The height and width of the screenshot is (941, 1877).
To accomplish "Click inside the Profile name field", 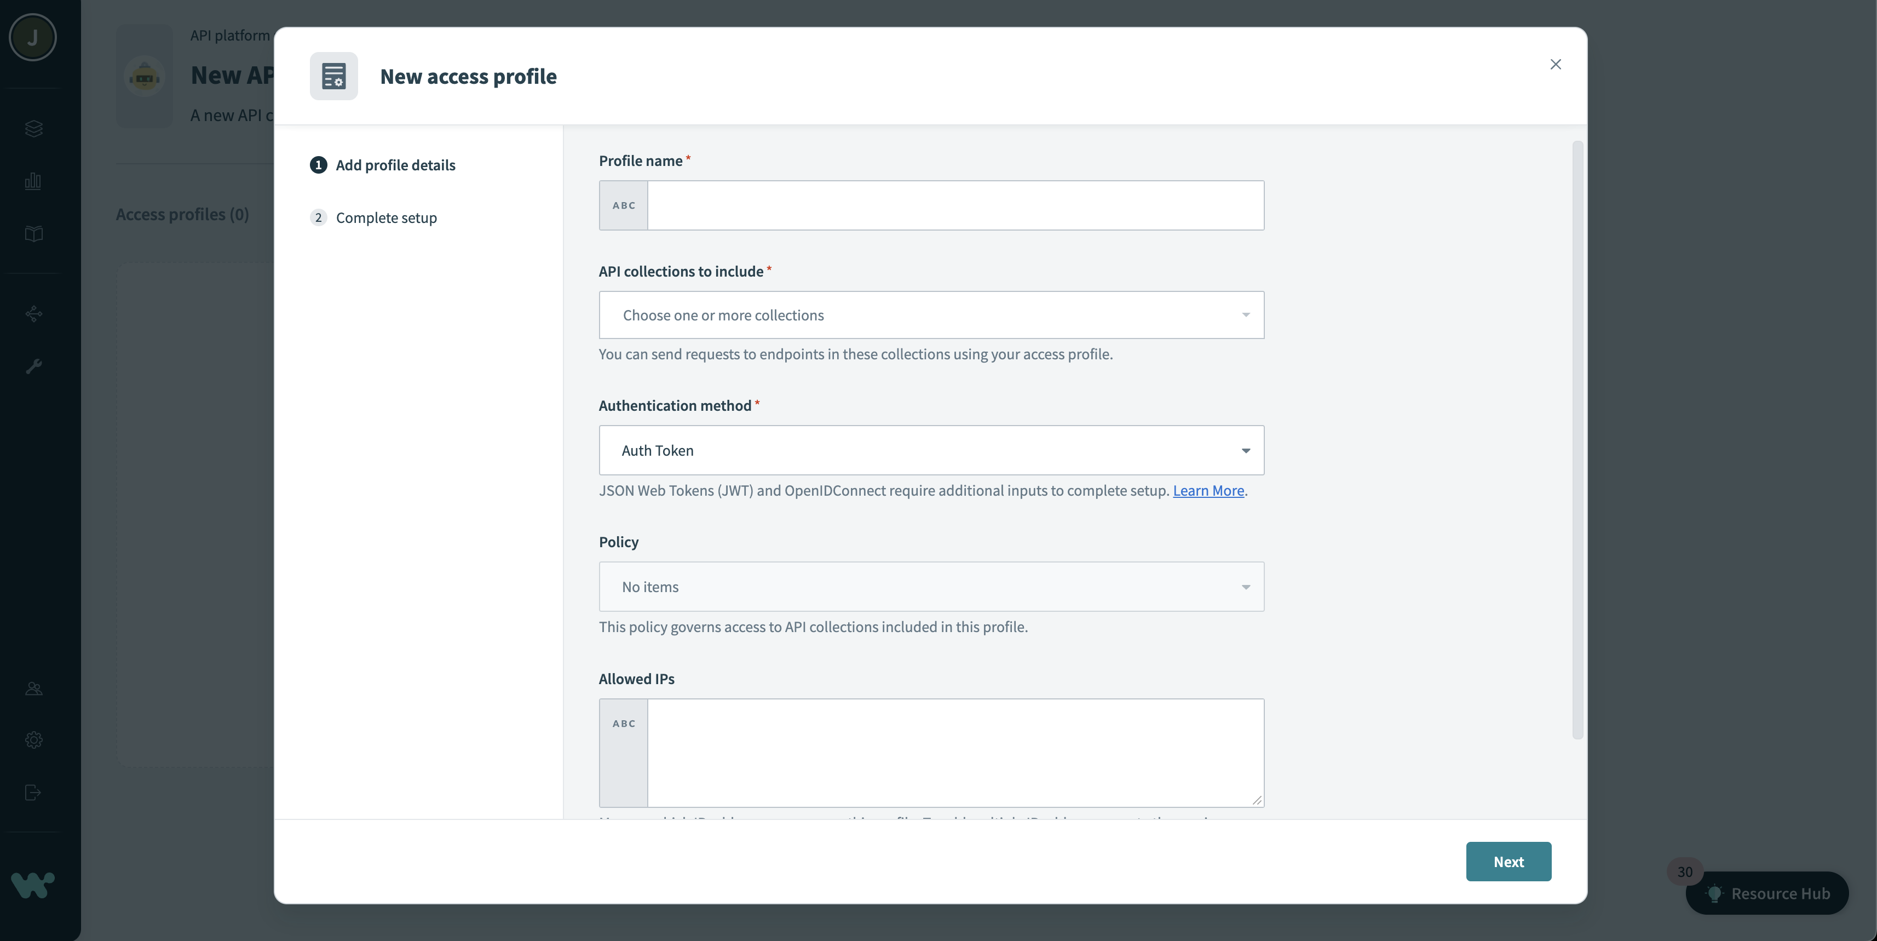I will [954, 205].
